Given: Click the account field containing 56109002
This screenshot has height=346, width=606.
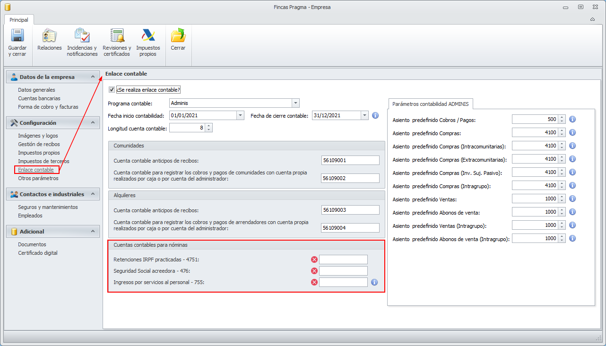Looking at the screenshot, I should [350, 178].
